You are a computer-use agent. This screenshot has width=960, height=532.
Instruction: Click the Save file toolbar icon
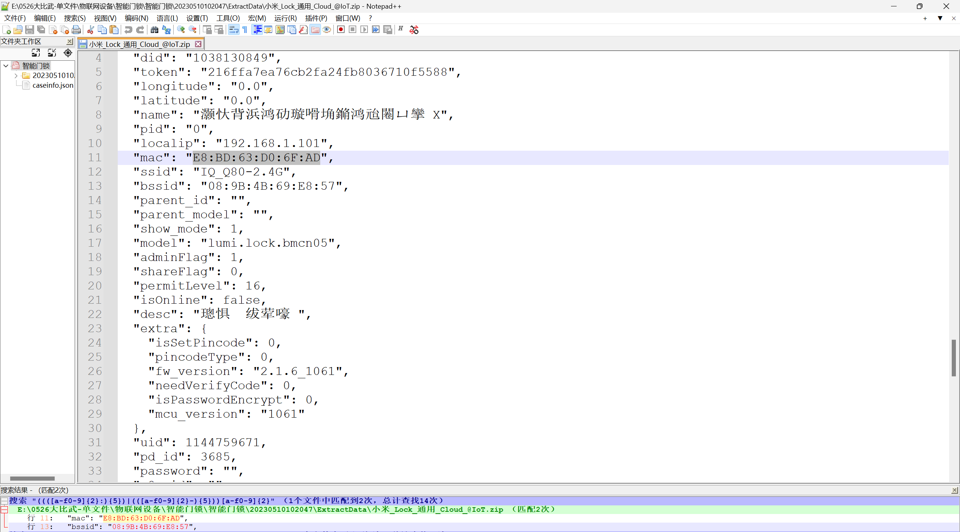tap(29, 30)
